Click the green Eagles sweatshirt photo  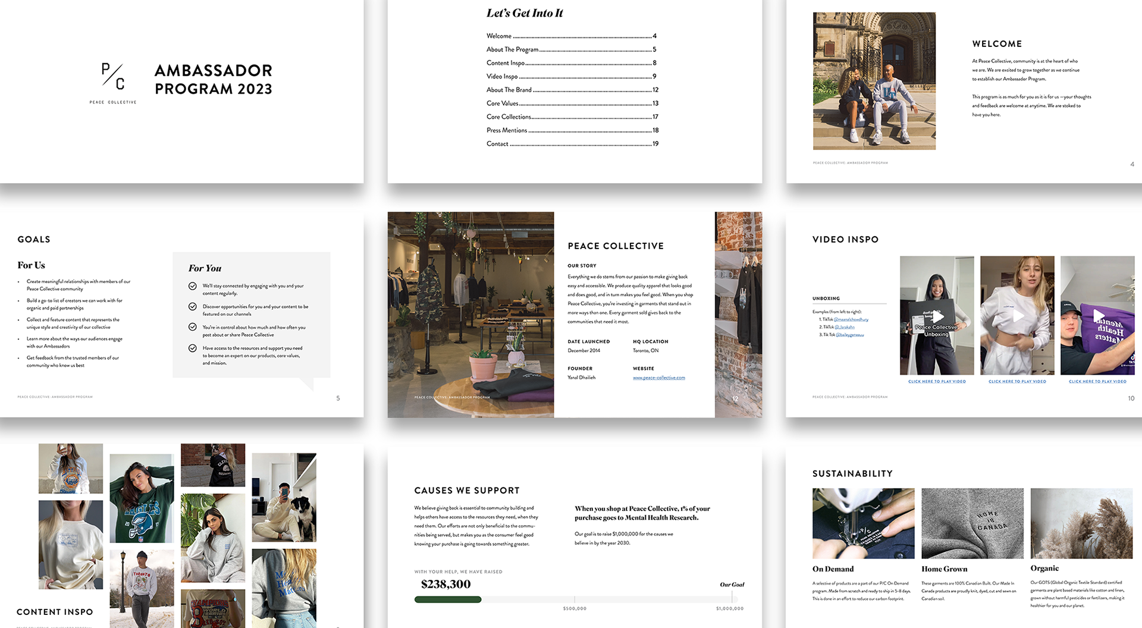coord(142,498)
